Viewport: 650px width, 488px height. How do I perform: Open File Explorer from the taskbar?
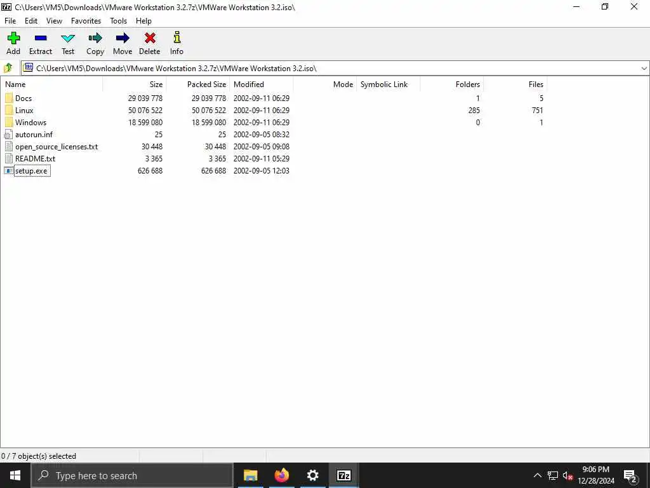[x=250, y=475]
